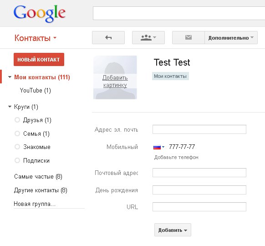265x246 pixels.
Task: Click the Адрес эл. почты input field
Action: (199, 129)
